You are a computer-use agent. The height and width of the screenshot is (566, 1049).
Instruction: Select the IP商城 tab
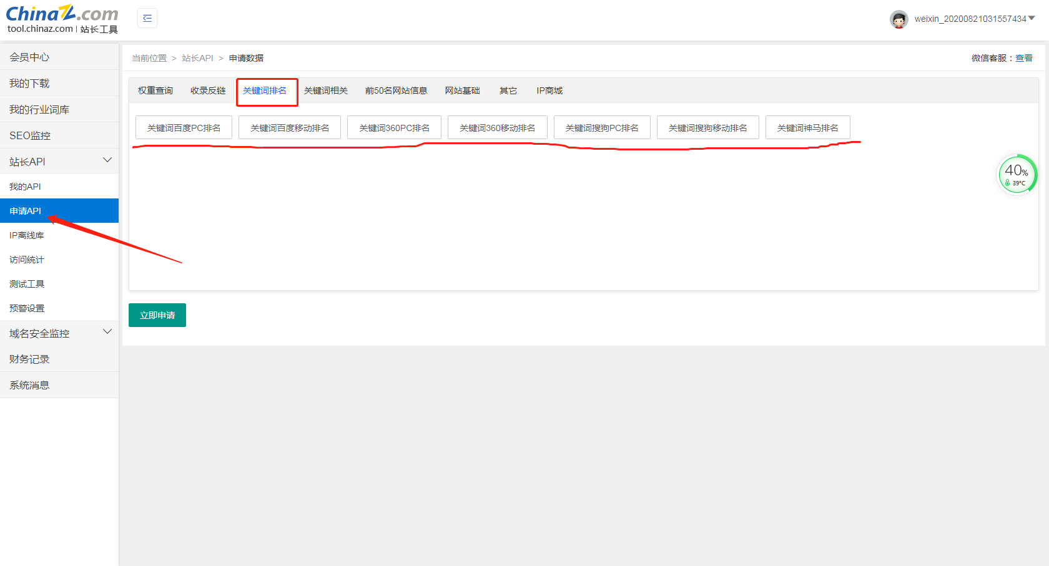click(549, 91)
